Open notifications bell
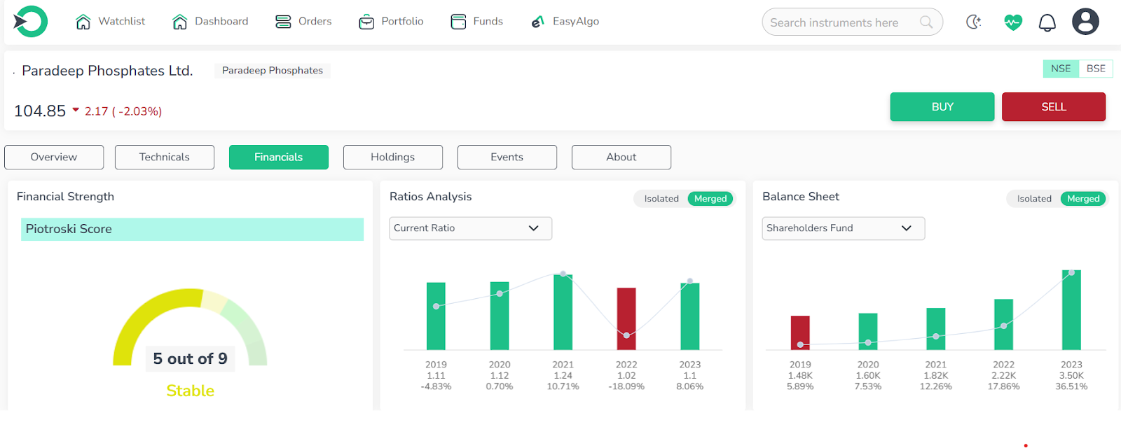Image resolution: width=1121 pixels, height=448 pixels. pos(1047,23)
